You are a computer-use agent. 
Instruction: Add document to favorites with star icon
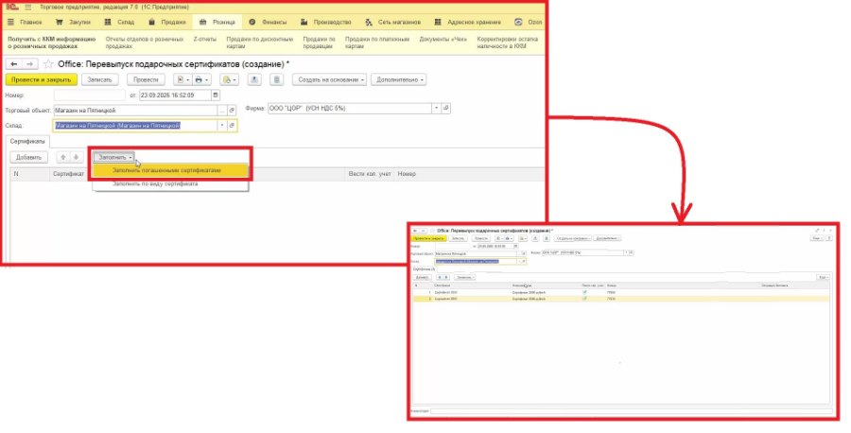click(x=48, y=64)
